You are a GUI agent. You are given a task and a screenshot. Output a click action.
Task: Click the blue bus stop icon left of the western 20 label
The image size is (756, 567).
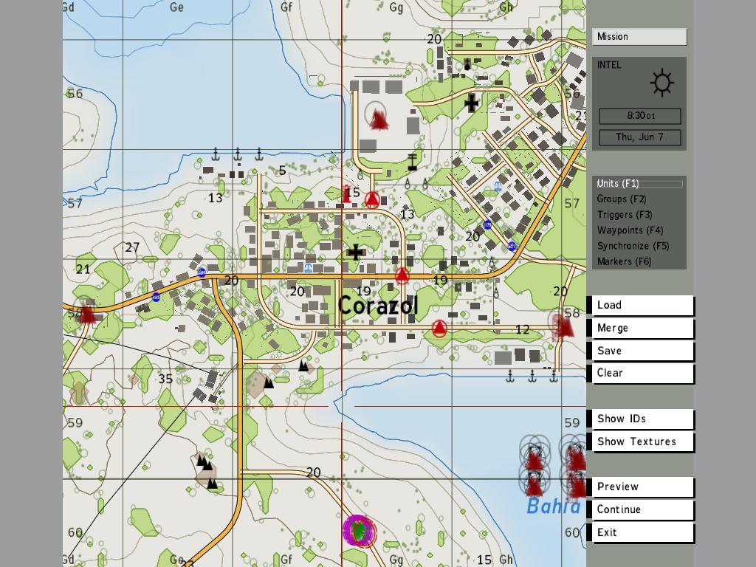202,272
